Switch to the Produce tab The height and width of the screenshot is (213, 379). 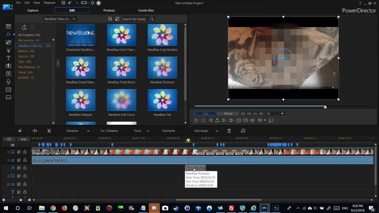pyautogui.click(x=109, y=10)
